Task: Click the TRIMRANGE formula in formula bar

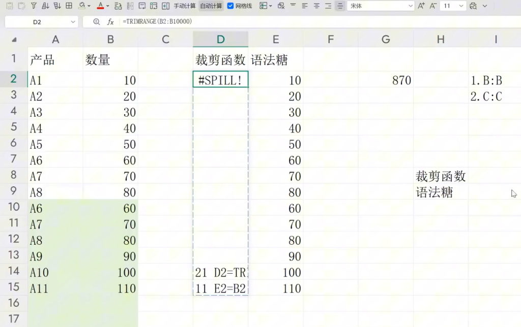Action: (157, 21)
